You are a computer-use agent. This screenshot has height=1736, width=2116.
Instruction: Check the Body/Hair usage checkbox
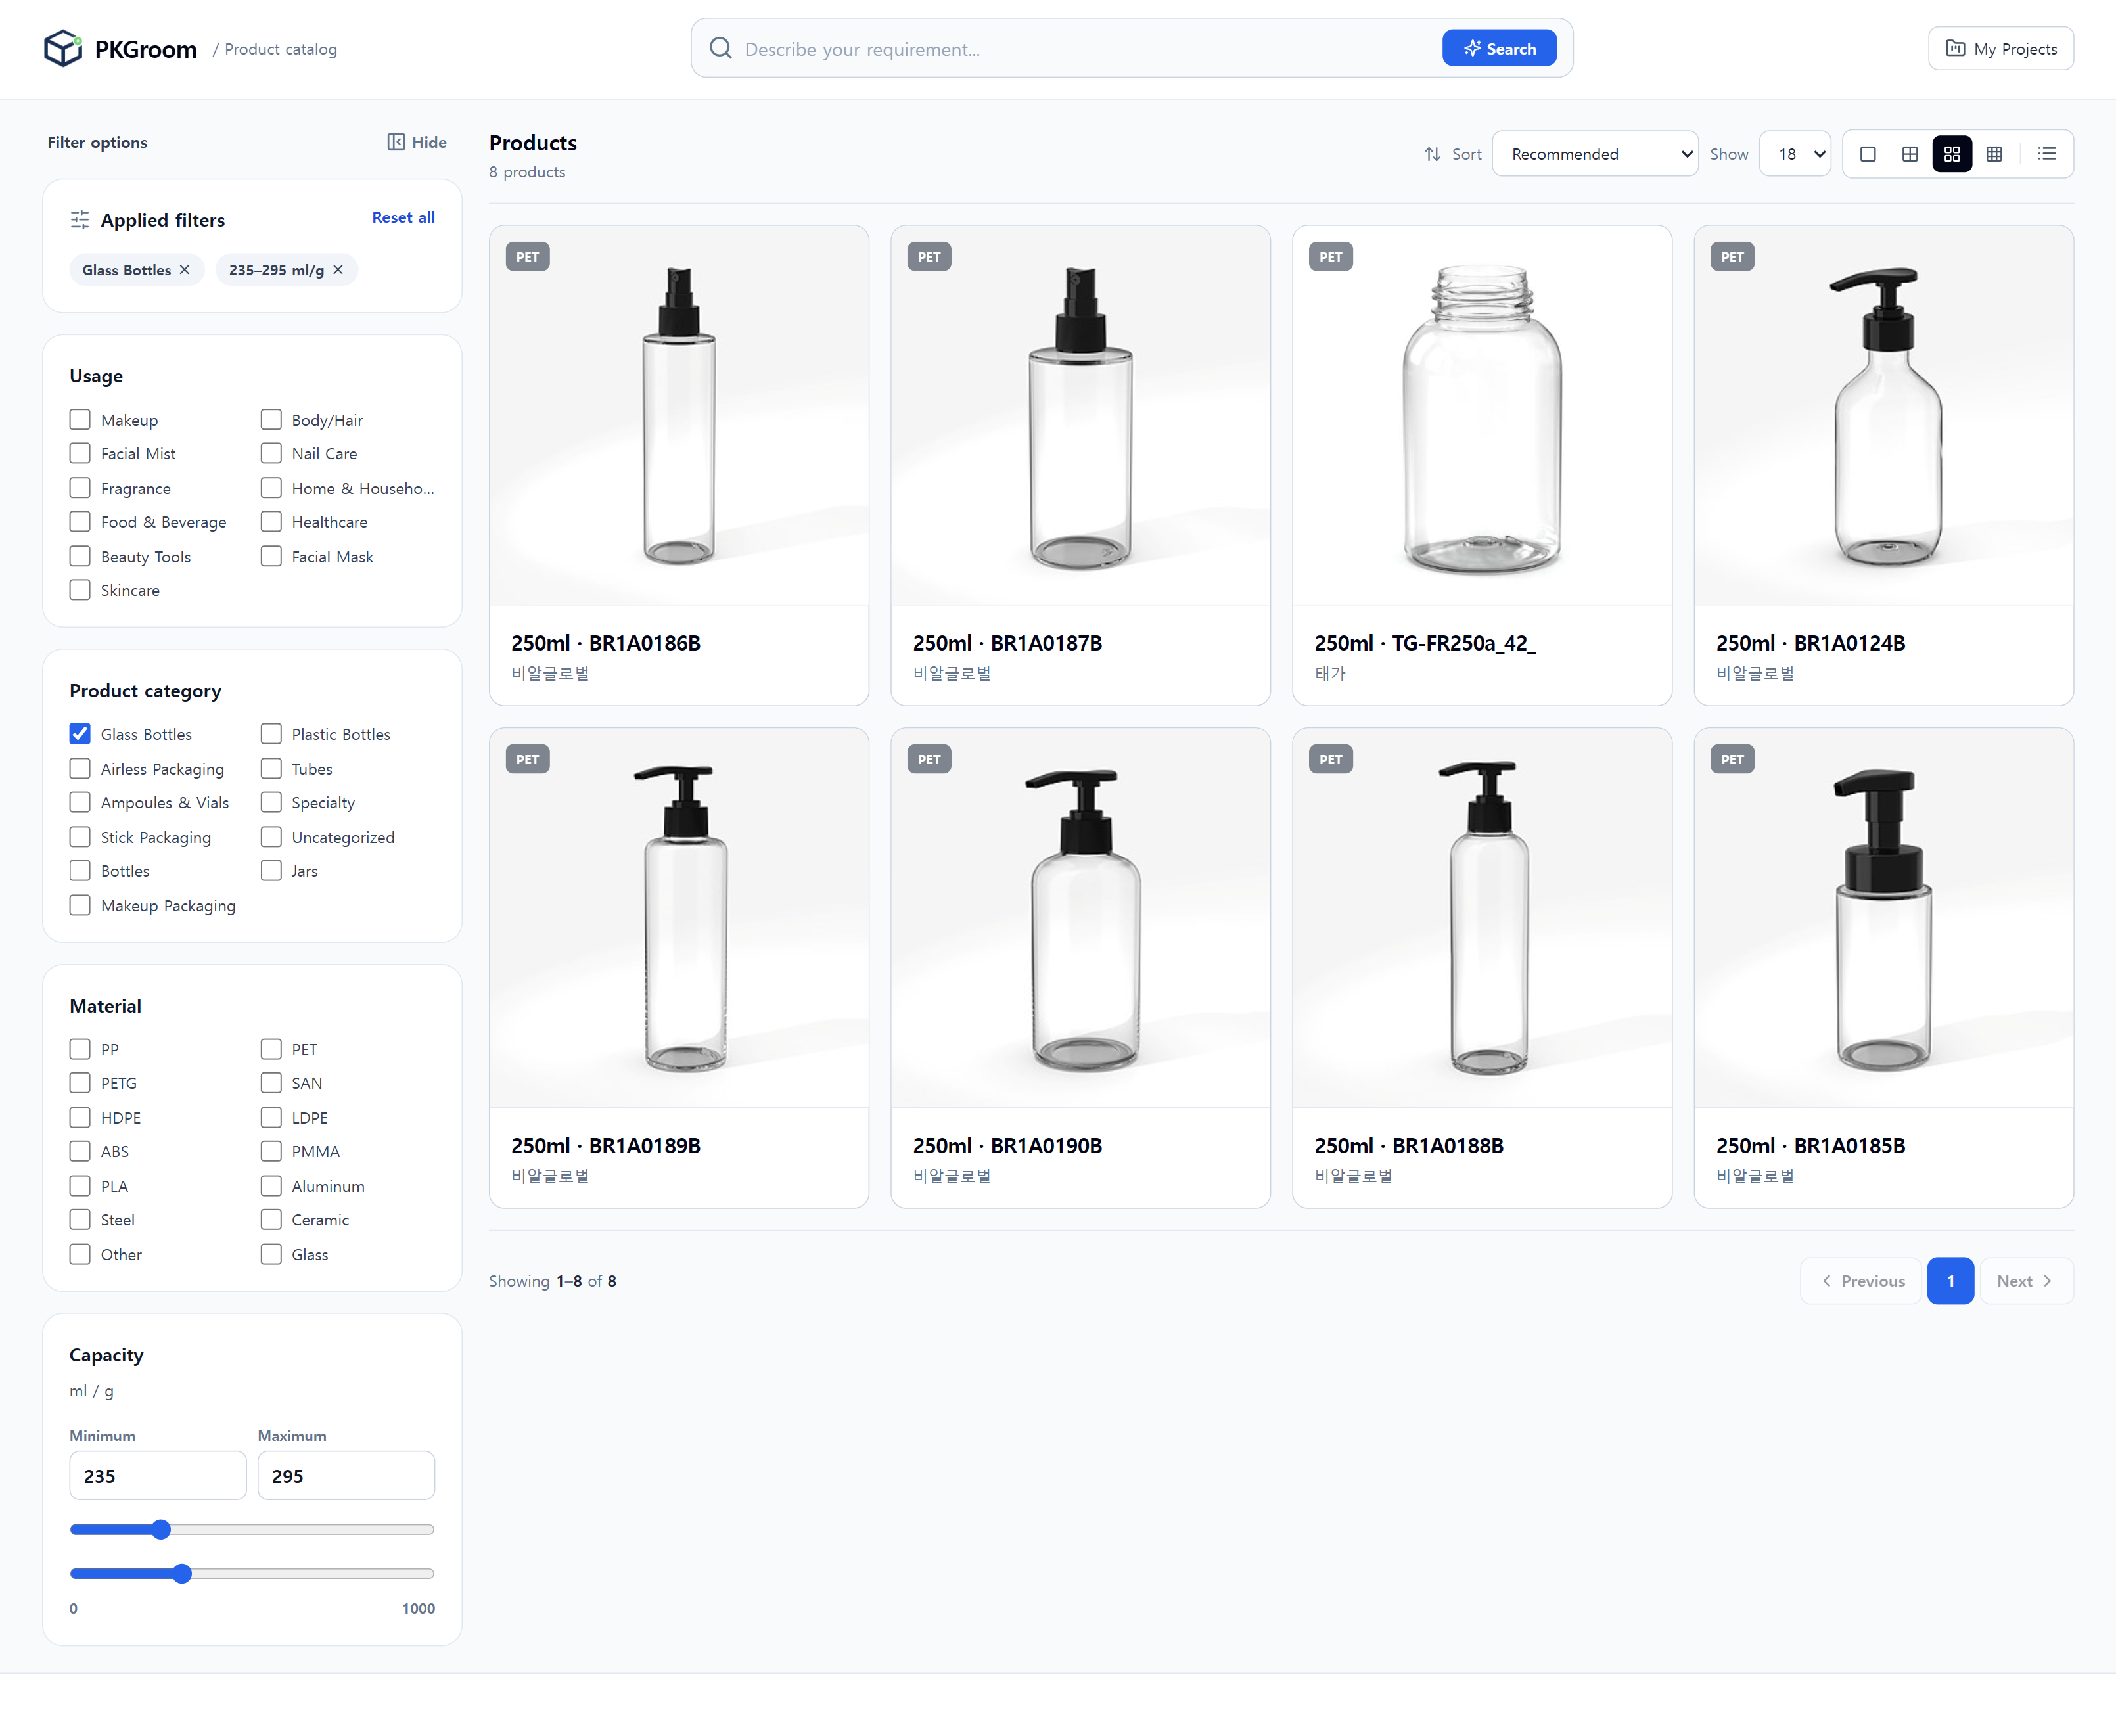(x=271, y=419)
